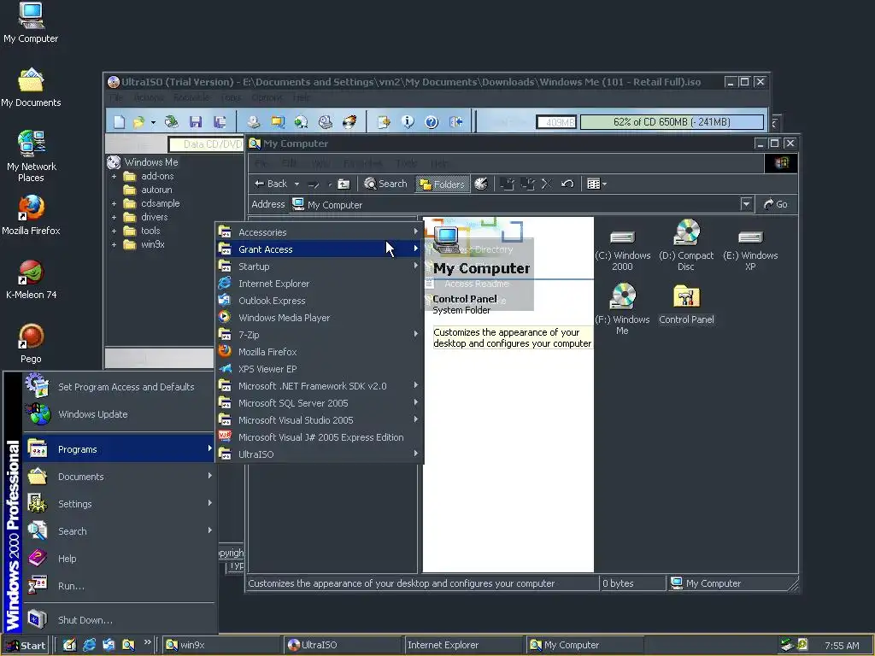Open the UltraISO Open icon dropdown arrow

(x=153, y=122)
